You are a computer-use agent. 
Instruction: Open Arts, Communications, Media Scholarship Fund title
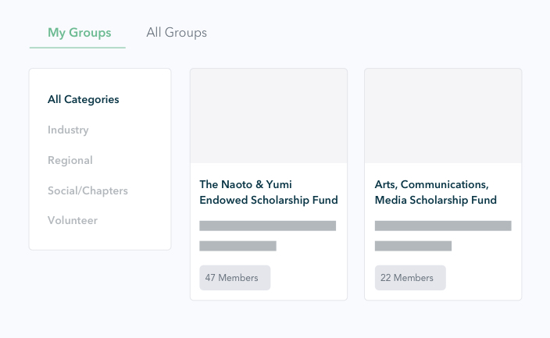point(436,192)
